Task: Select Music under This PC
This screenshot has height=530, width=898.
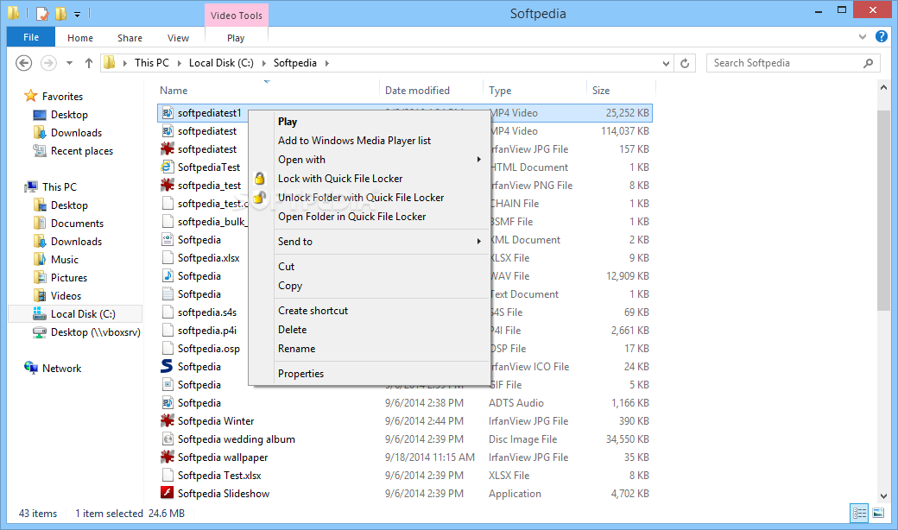Action: (x=64, y=259)
